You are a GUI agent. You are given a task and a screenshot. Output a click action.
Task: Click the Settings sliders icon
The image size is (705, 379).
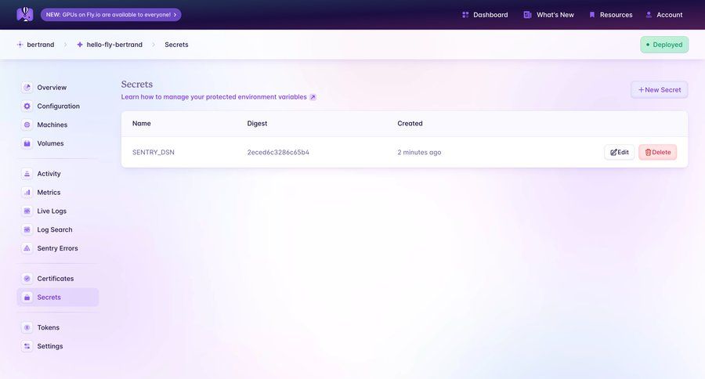tap(27, 346)
